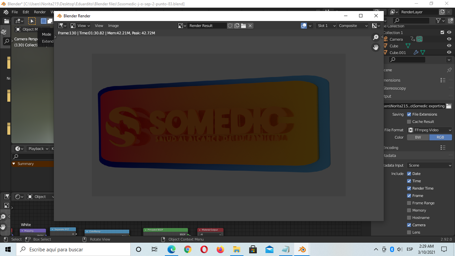Open the Edit menu
Viewport: 455px width, 256px height.
click(x=26, y=12)
